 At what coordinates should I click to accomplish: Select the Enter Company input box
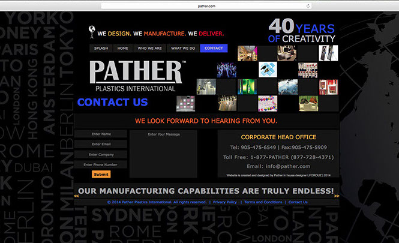101,154
